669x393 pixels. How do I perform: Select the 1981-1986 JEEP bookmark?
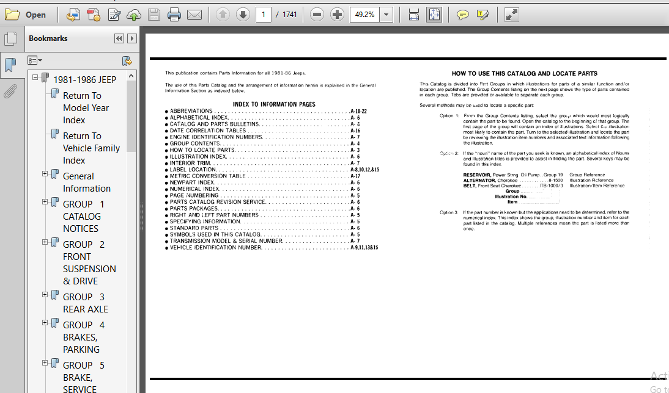(84, 79)
